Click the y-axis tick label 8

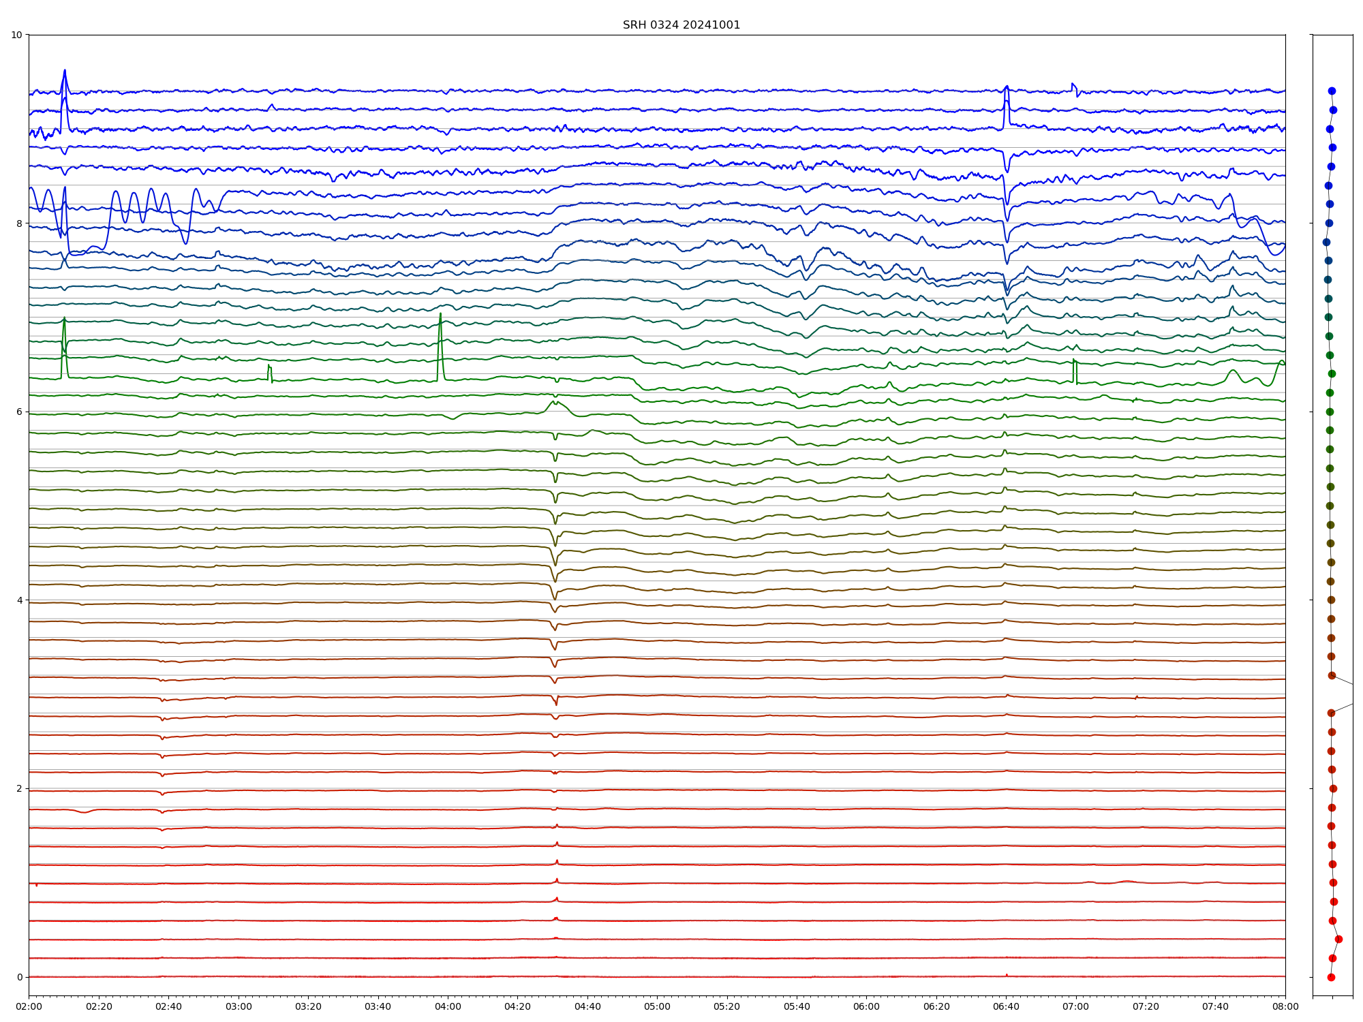pos(19,223)
